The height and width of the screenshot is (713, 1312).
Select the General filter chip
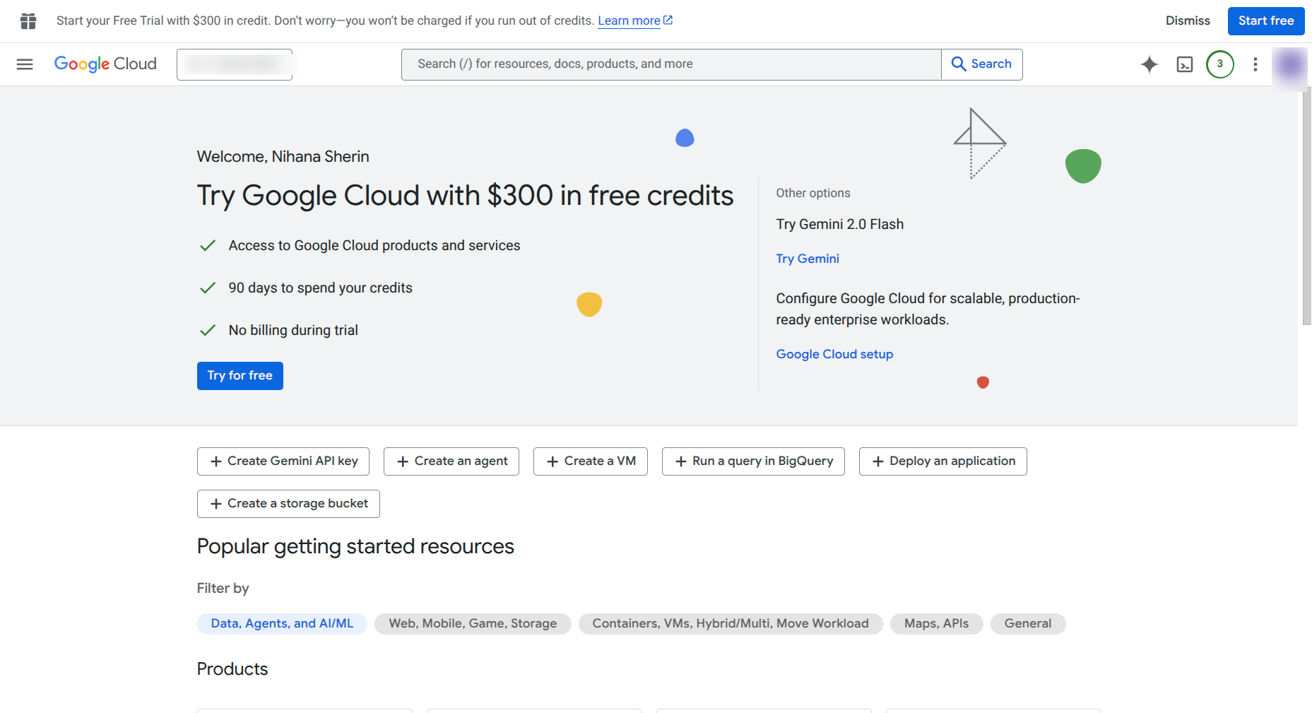[1028, 624]
